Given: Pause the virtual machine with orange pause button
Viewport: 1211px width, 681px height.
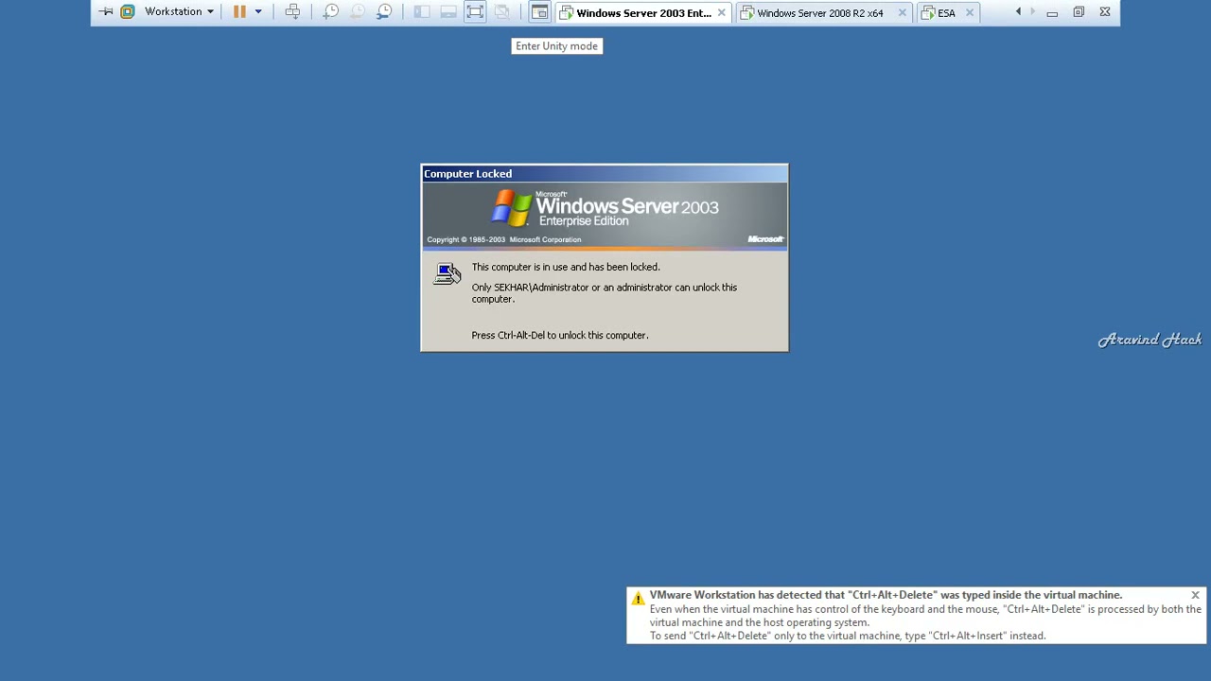Looking at the screenshot, I should point(239,12).
